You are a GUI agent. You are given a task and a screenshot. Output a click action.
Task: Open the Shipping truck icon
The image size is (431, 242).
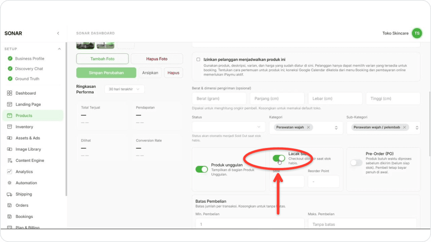(10, 194)
